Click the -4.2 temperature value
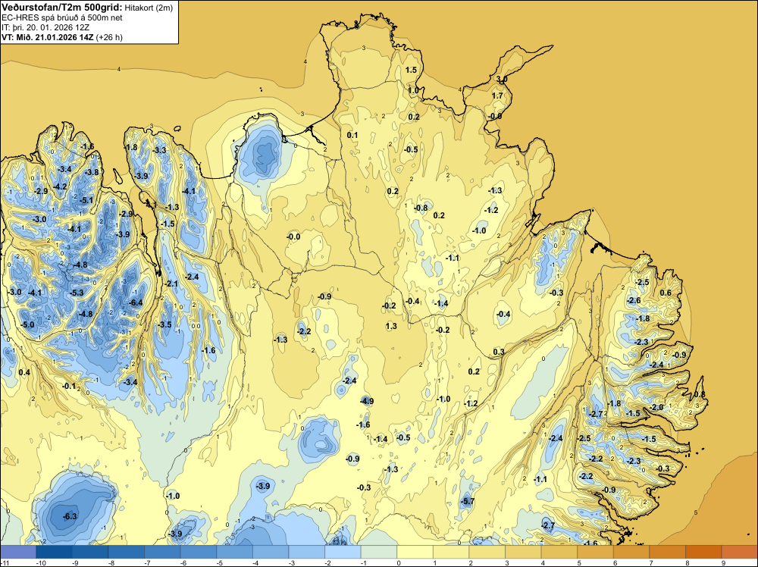The height and width of the screenshot is (567, 758). tap(61, 186)
